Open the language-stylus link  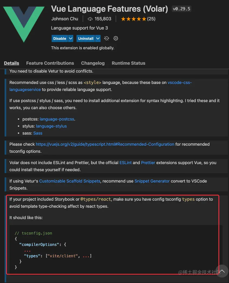(x=51, y=126)
